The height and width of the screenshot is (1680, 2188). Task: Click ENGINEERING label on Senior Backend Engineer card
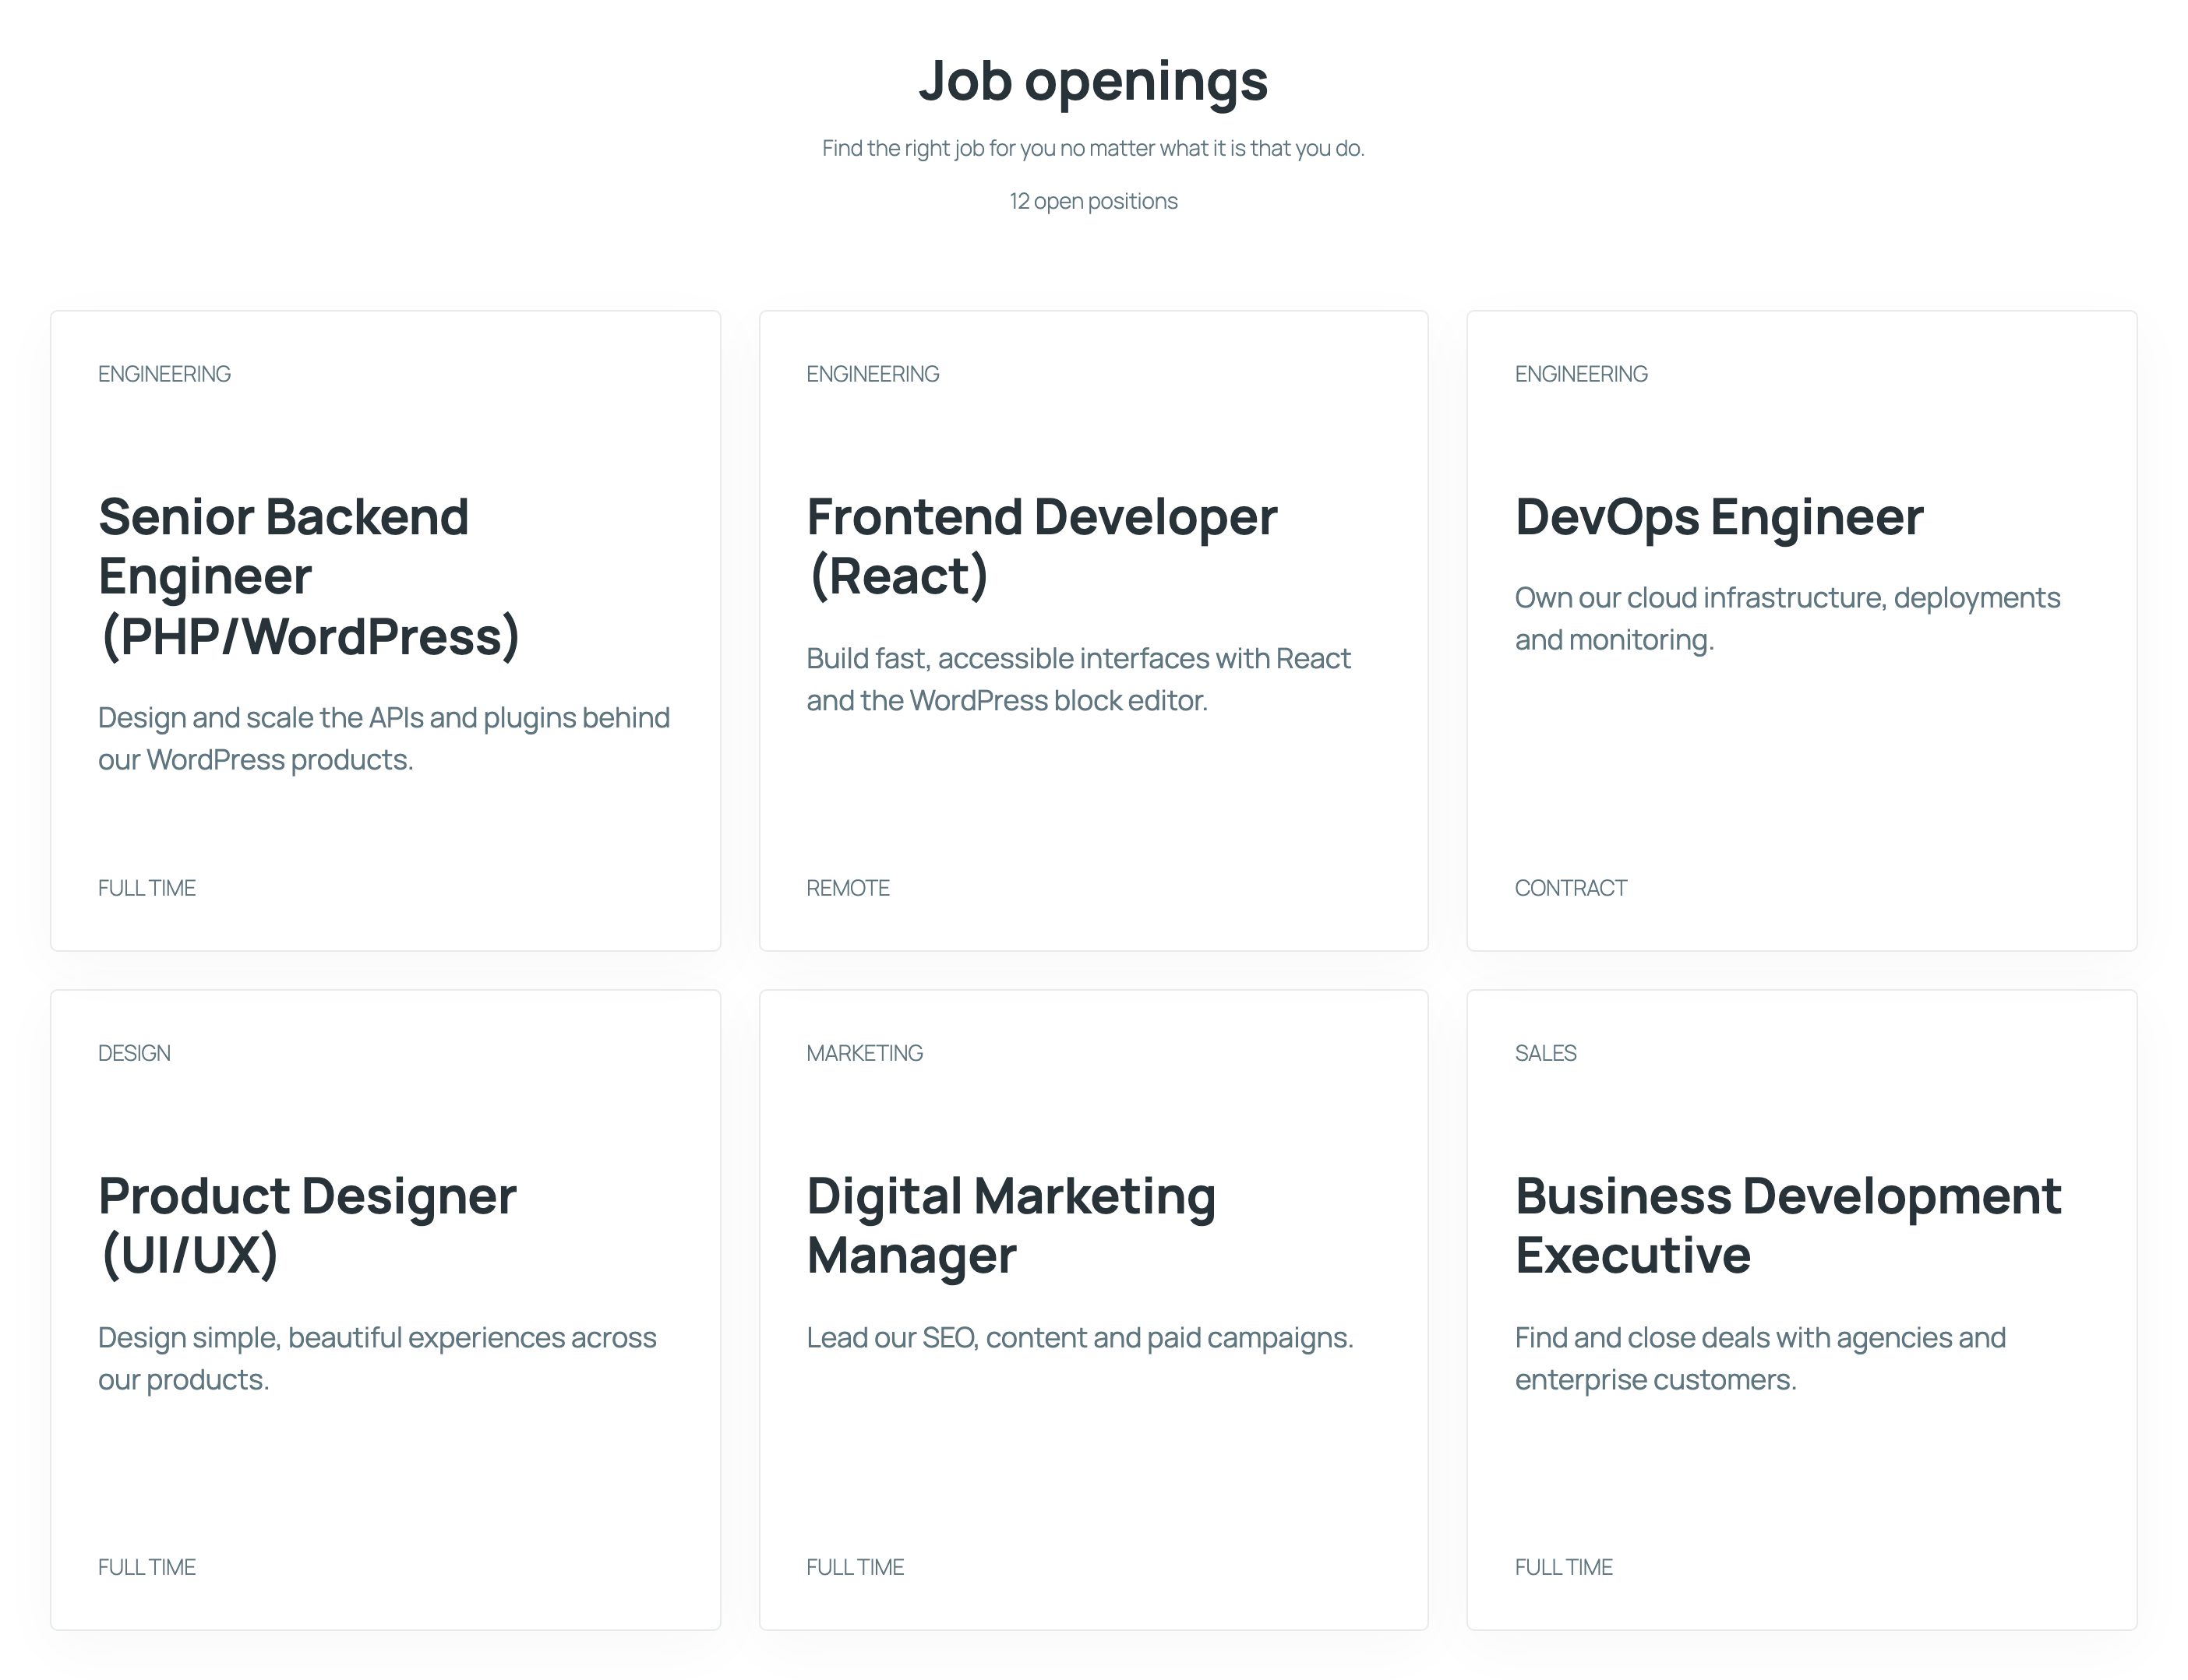tap(164, 374)
